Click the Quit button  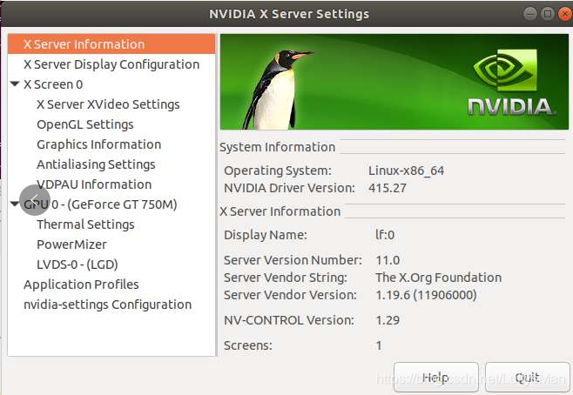[528, 378]
